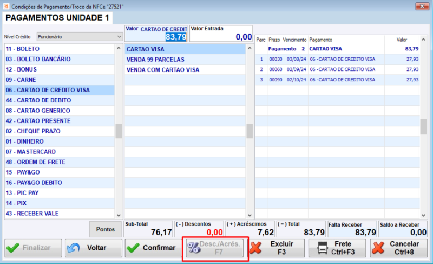This screenshot has height=264, width=433.
Task: Select 11 - BOLETO payment type
Action: click(x=60, y=49)
